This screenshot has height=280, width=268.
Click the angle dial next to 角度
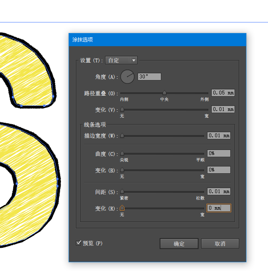[x=127, y=77]
